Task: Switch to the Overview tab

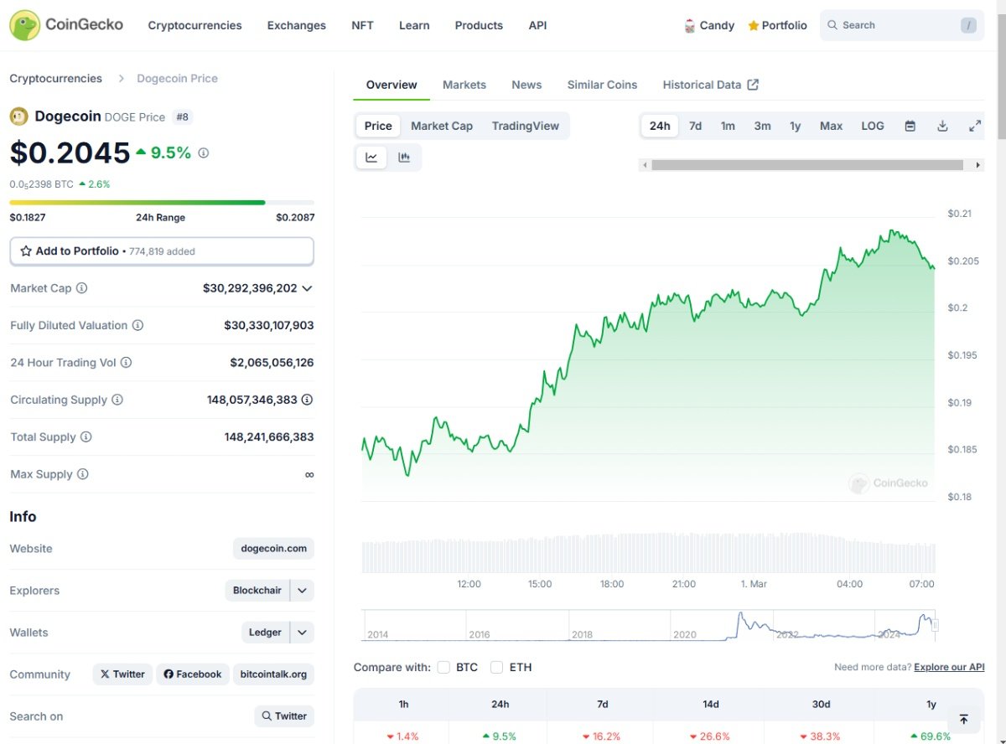Action: pyautogui.click(x=392, y=85)
